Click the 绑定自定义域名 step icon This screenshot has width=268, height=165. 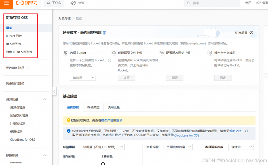(x=210, y=53)
